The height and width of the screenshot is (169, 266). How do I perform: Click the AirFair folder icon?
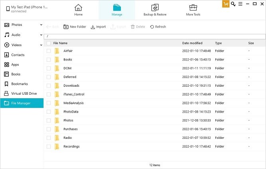[57, 51]
